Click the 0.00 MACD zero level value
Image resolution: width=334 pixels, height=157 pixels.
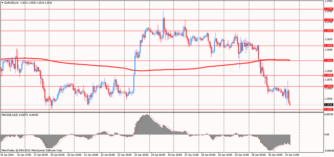coord(327,134)
